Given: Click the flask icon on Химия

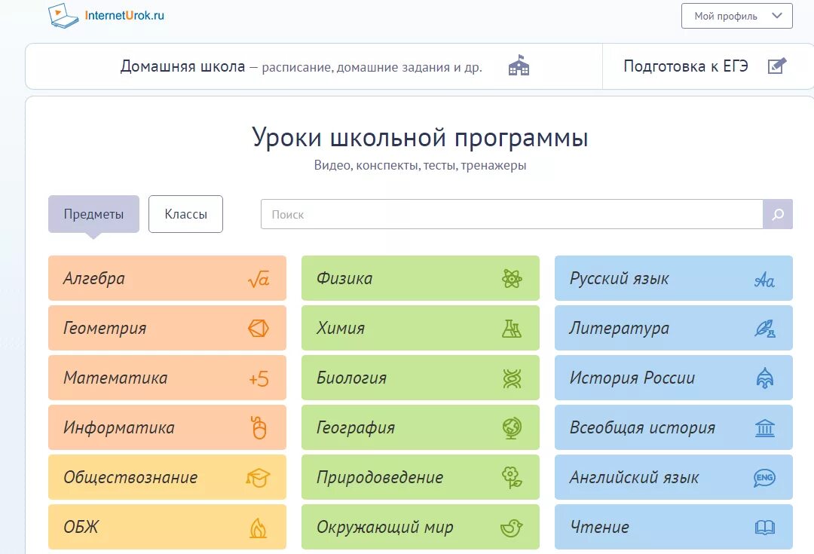Looking at the screenshot, I should point(513,328).
